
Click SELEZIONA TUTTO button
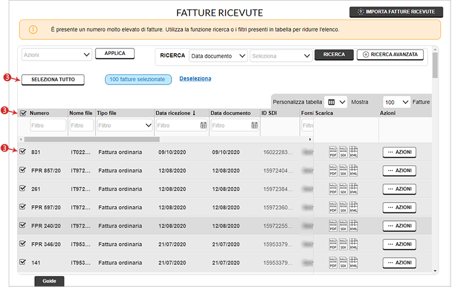click(53, 80)
